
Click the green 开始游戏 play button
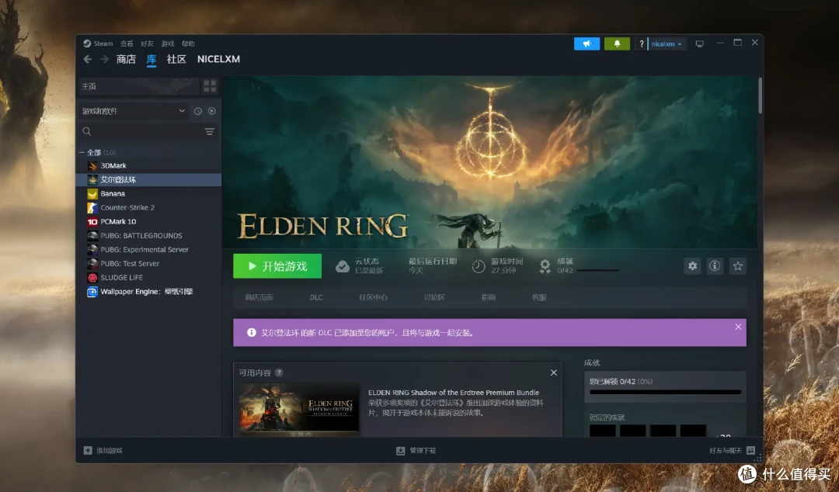coord(277,265)
